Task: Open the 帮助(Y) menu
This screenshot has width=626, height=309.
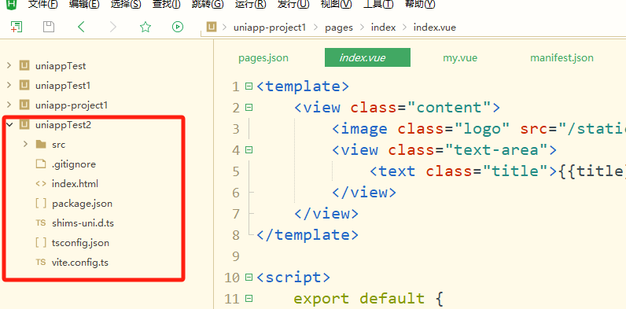Action: [x=420, y=5]
